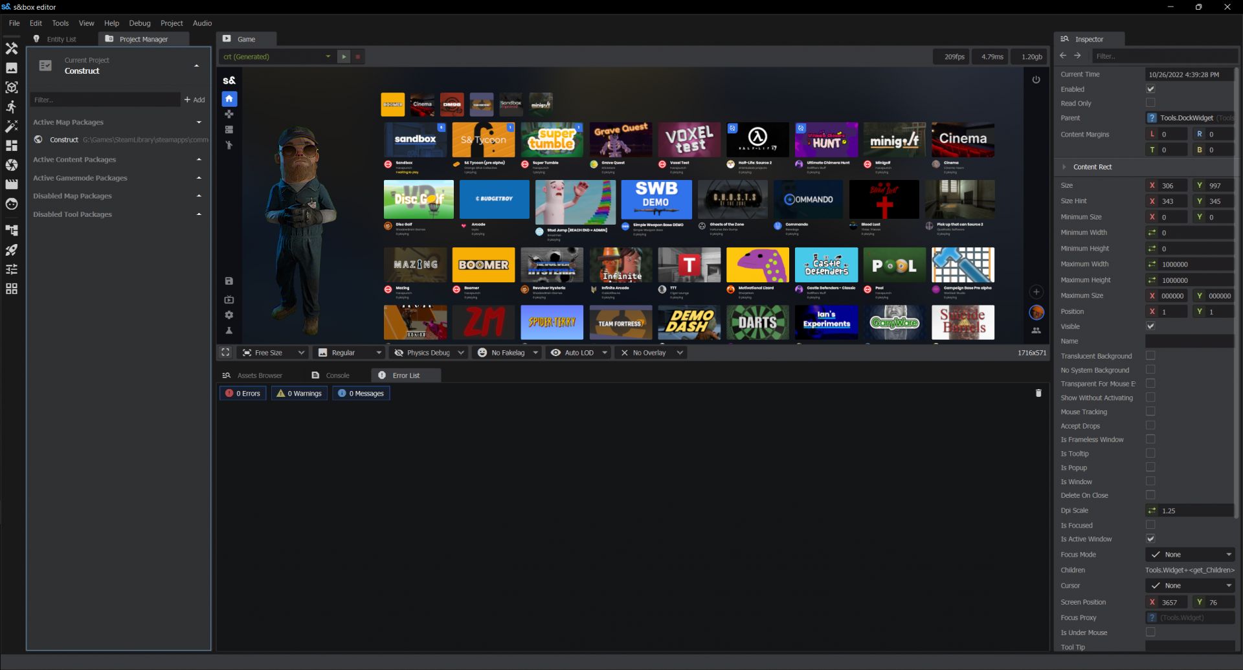
Task: Toggle the 0 Errors filter button
Action: (x=243, y=393)
